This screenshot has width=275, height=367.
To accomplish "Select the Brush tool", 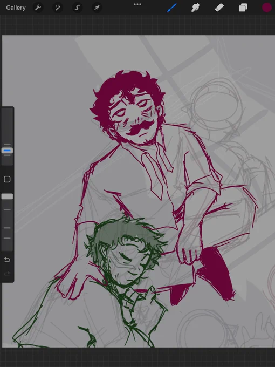I will pyautogui.click(x=172, y=8).
